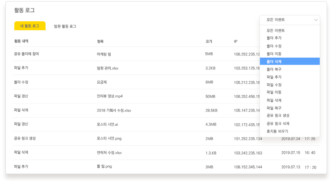The width and height of the screenshot is (334, 186).
Task: Select 모든 이벤트 in the dropdown list
Action: 276,30
